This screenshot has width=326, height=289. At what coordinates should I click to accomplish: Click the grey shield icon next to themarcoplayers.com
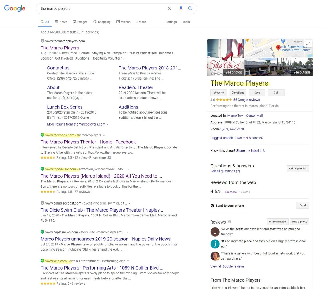point(42,41)
